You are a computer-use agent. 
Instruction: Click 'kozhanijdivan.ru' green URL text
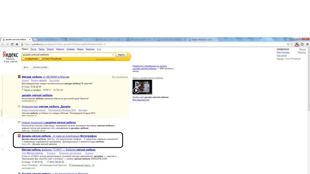29,101
